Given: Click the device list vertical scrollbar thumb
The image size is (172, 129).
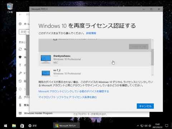Looking at the screenshot, I should tap(152, 57).
